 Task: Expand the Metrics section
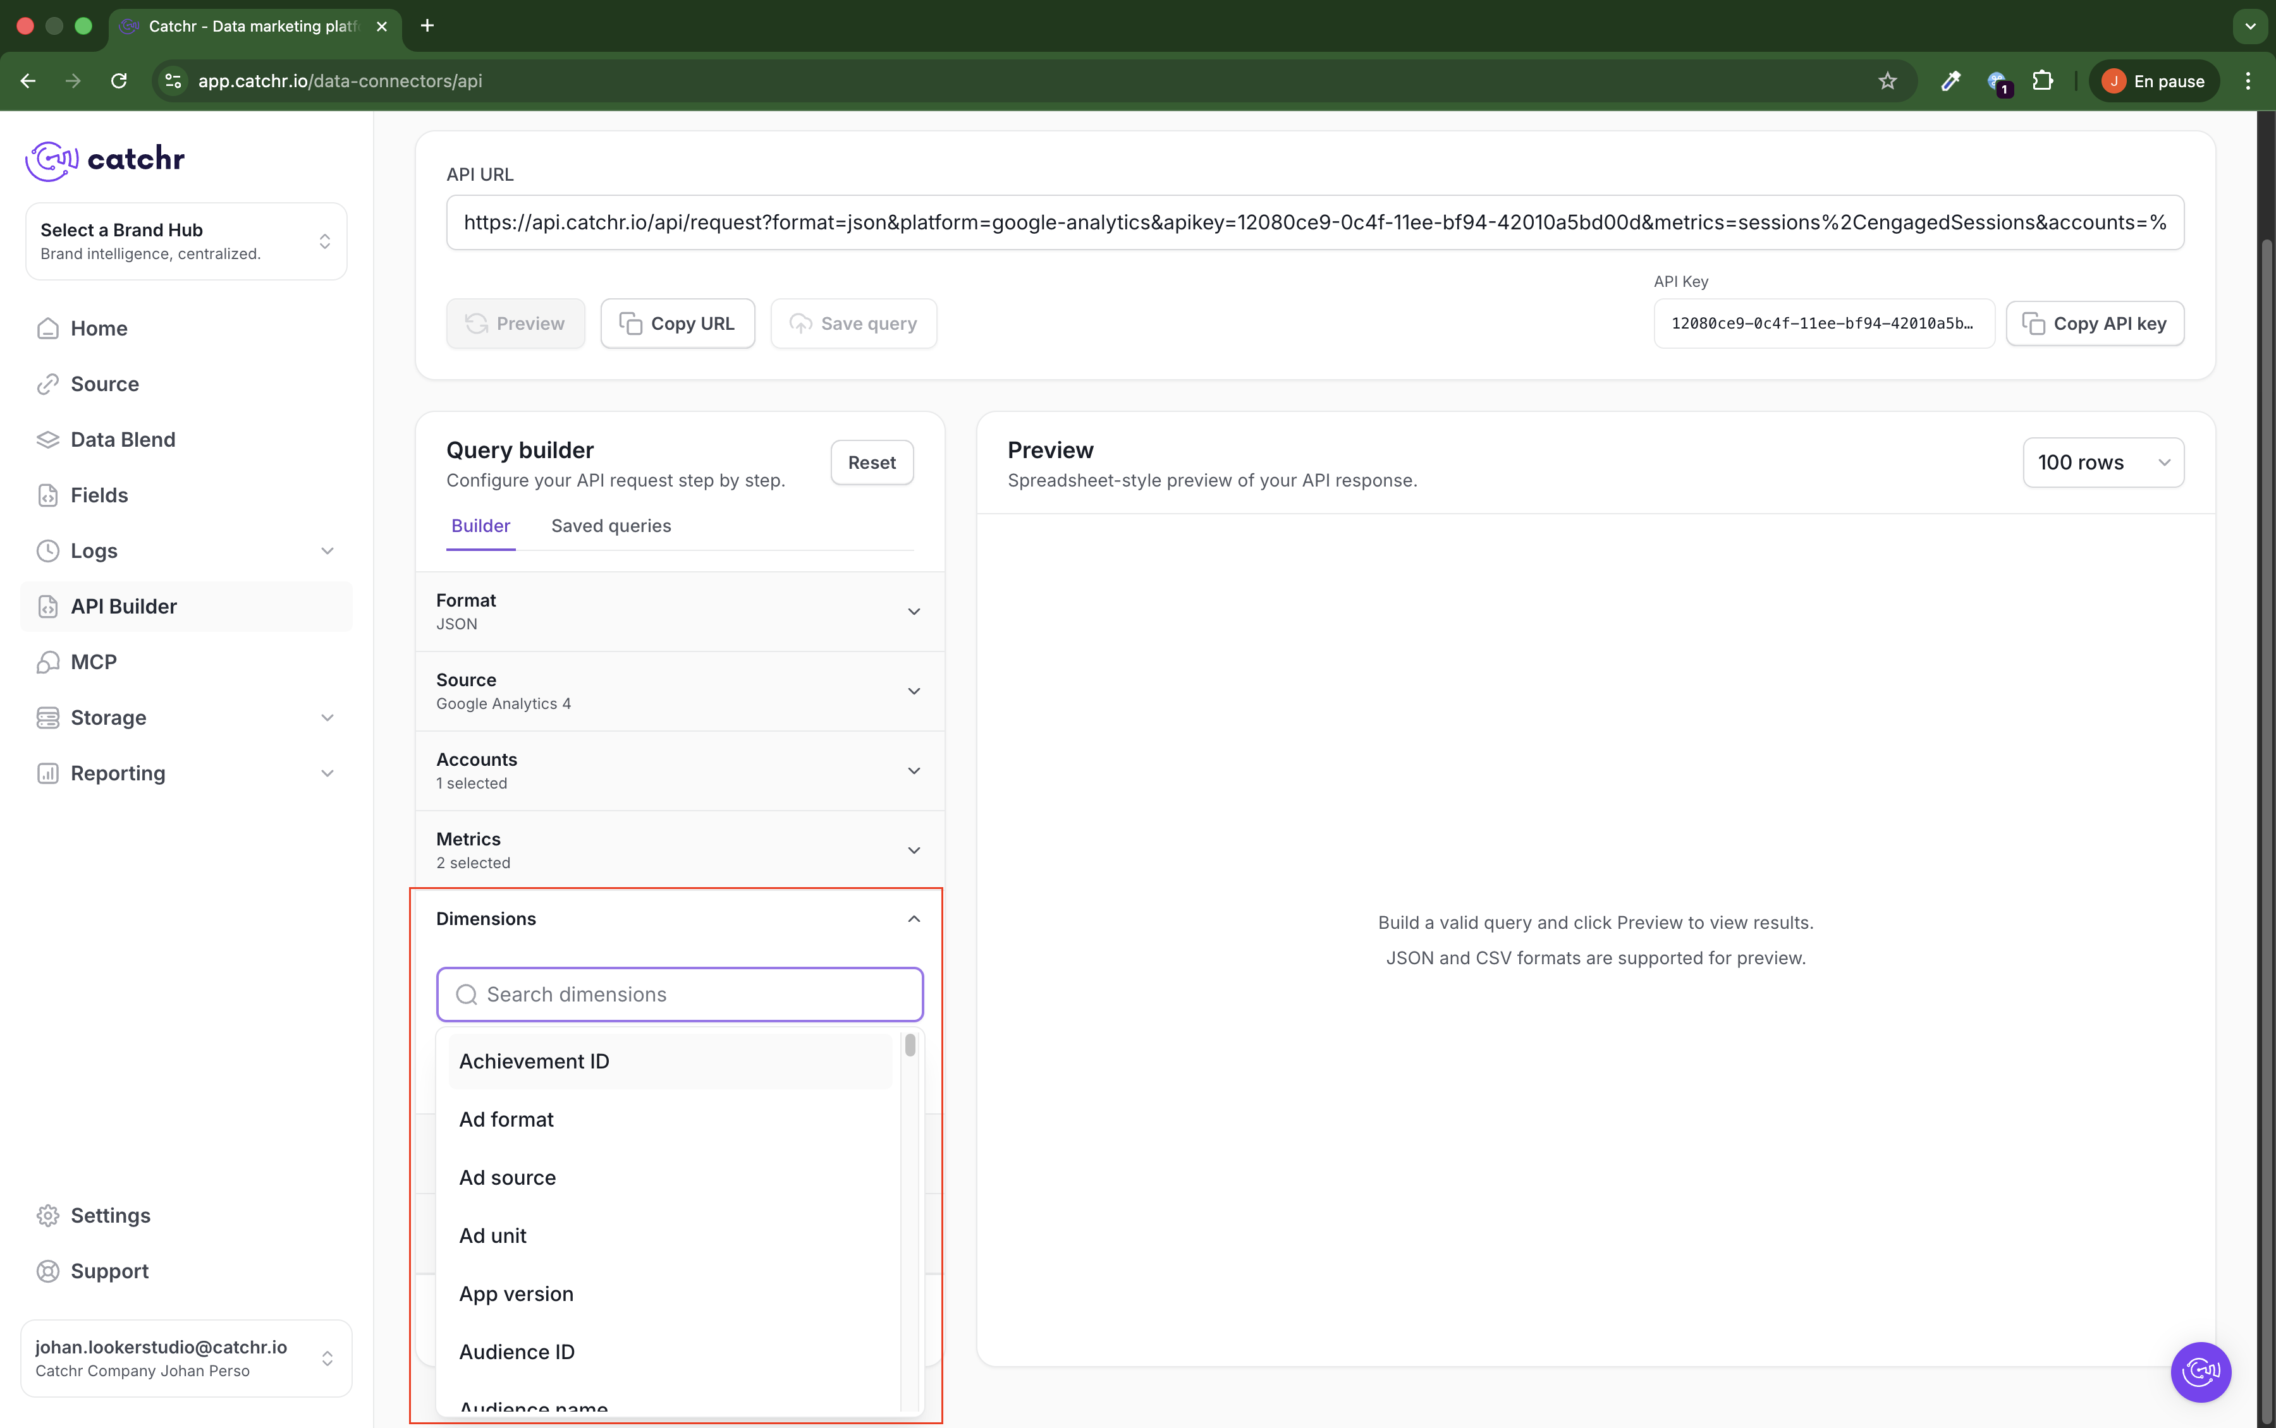point(913,850)
